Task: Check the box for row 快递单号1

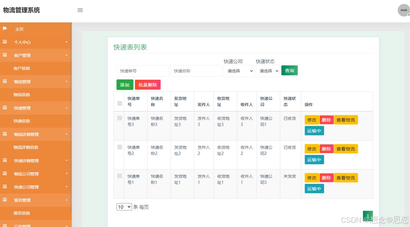Action: (120, 176)
